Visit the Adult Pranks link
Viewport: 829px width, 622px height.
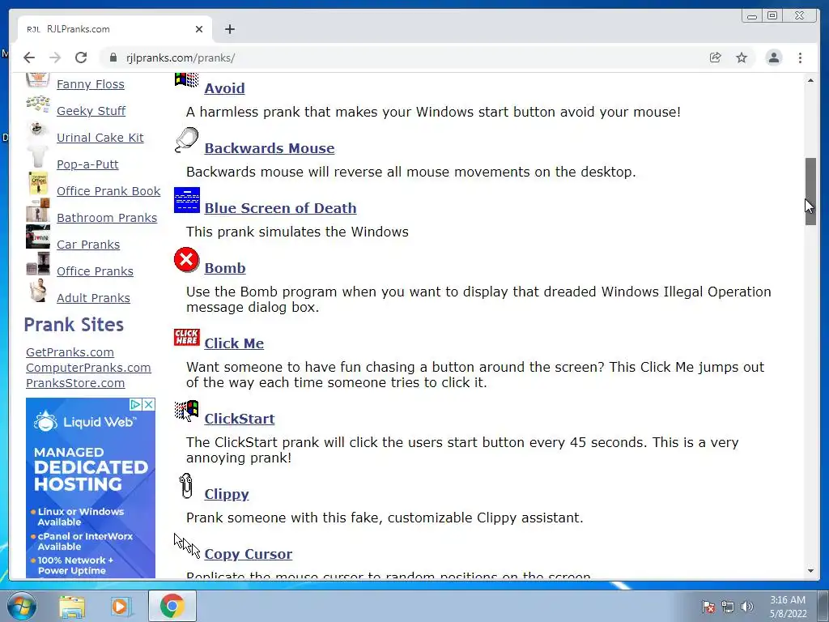[x=93, y=298]
